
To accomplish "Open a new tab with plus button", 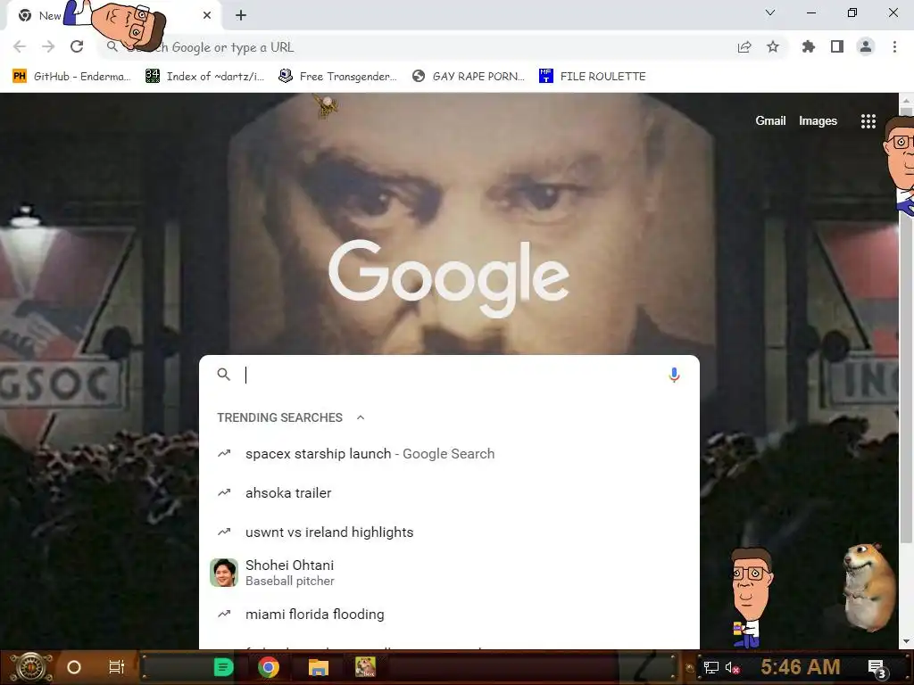I will point(241,16).
